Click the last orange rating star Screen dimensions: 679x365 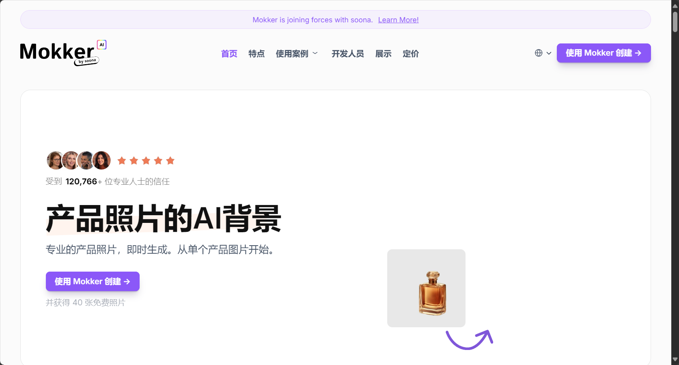click(170, 160)
